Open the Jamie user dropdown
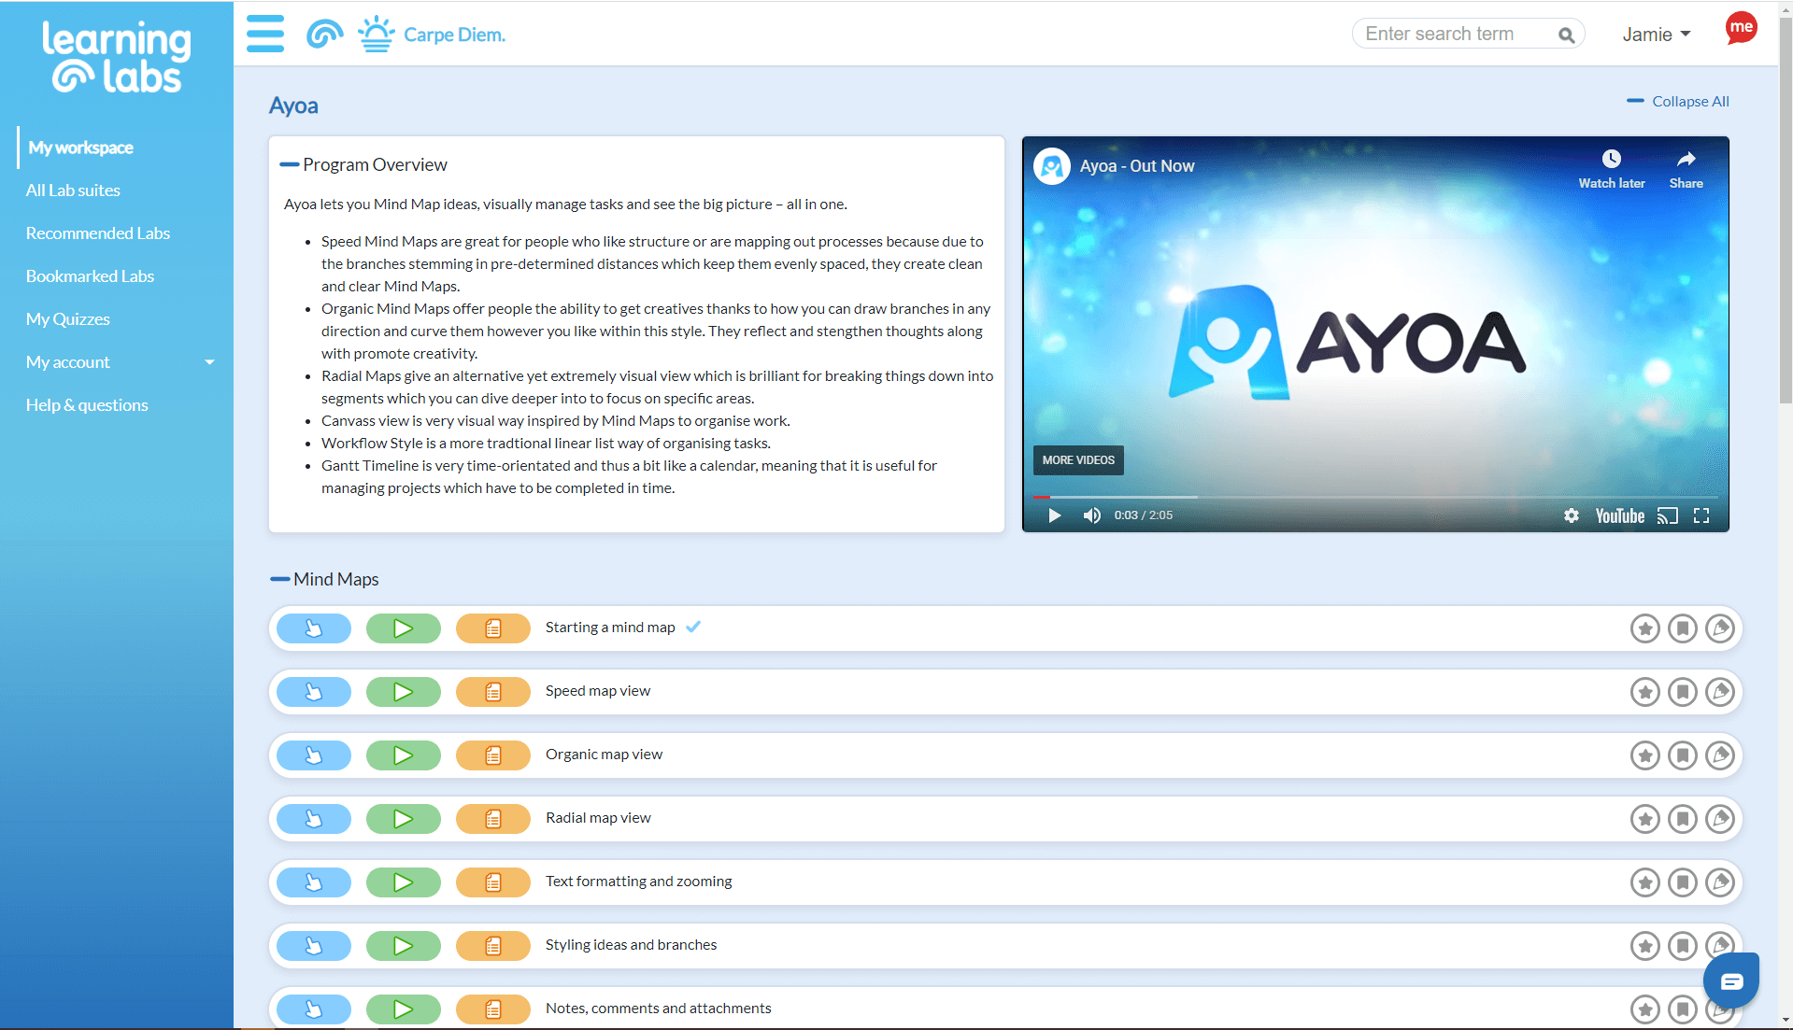 (1657, 35)
